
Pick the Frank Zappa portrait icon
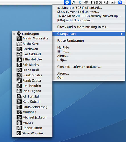[19, 81]
